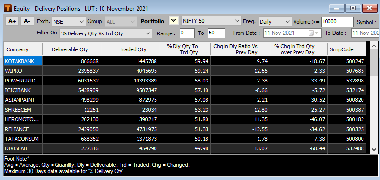
Task: Maximize the Delivery Positions window
Action: pos(353,8)
